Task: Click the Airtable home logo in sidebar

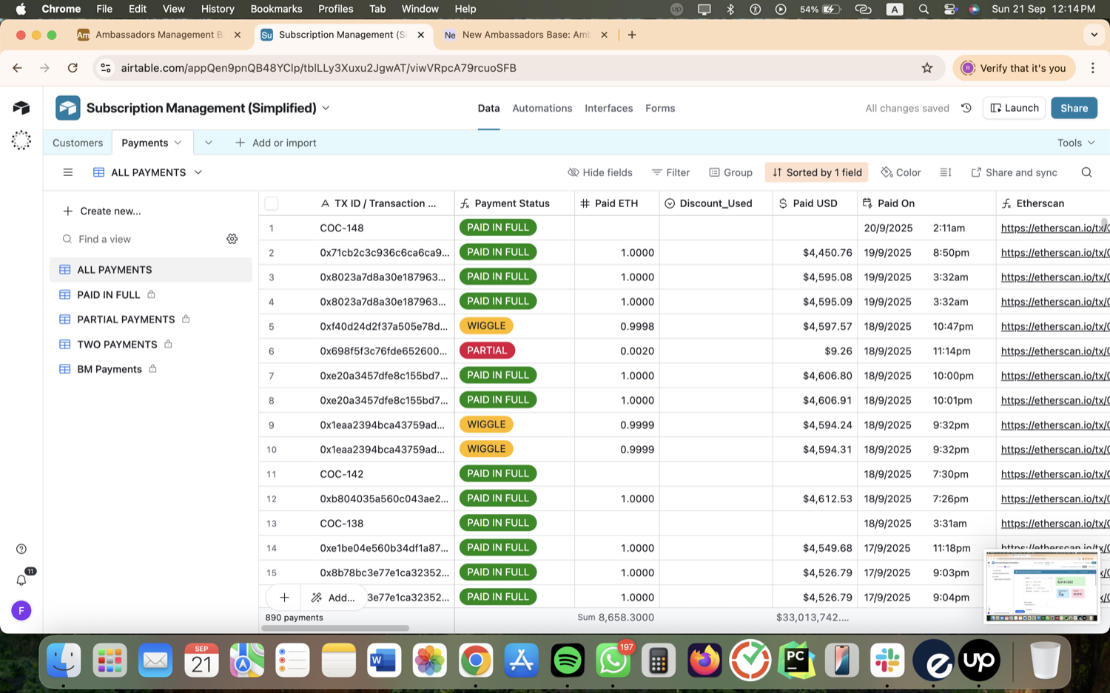Action: click(21, 108)
